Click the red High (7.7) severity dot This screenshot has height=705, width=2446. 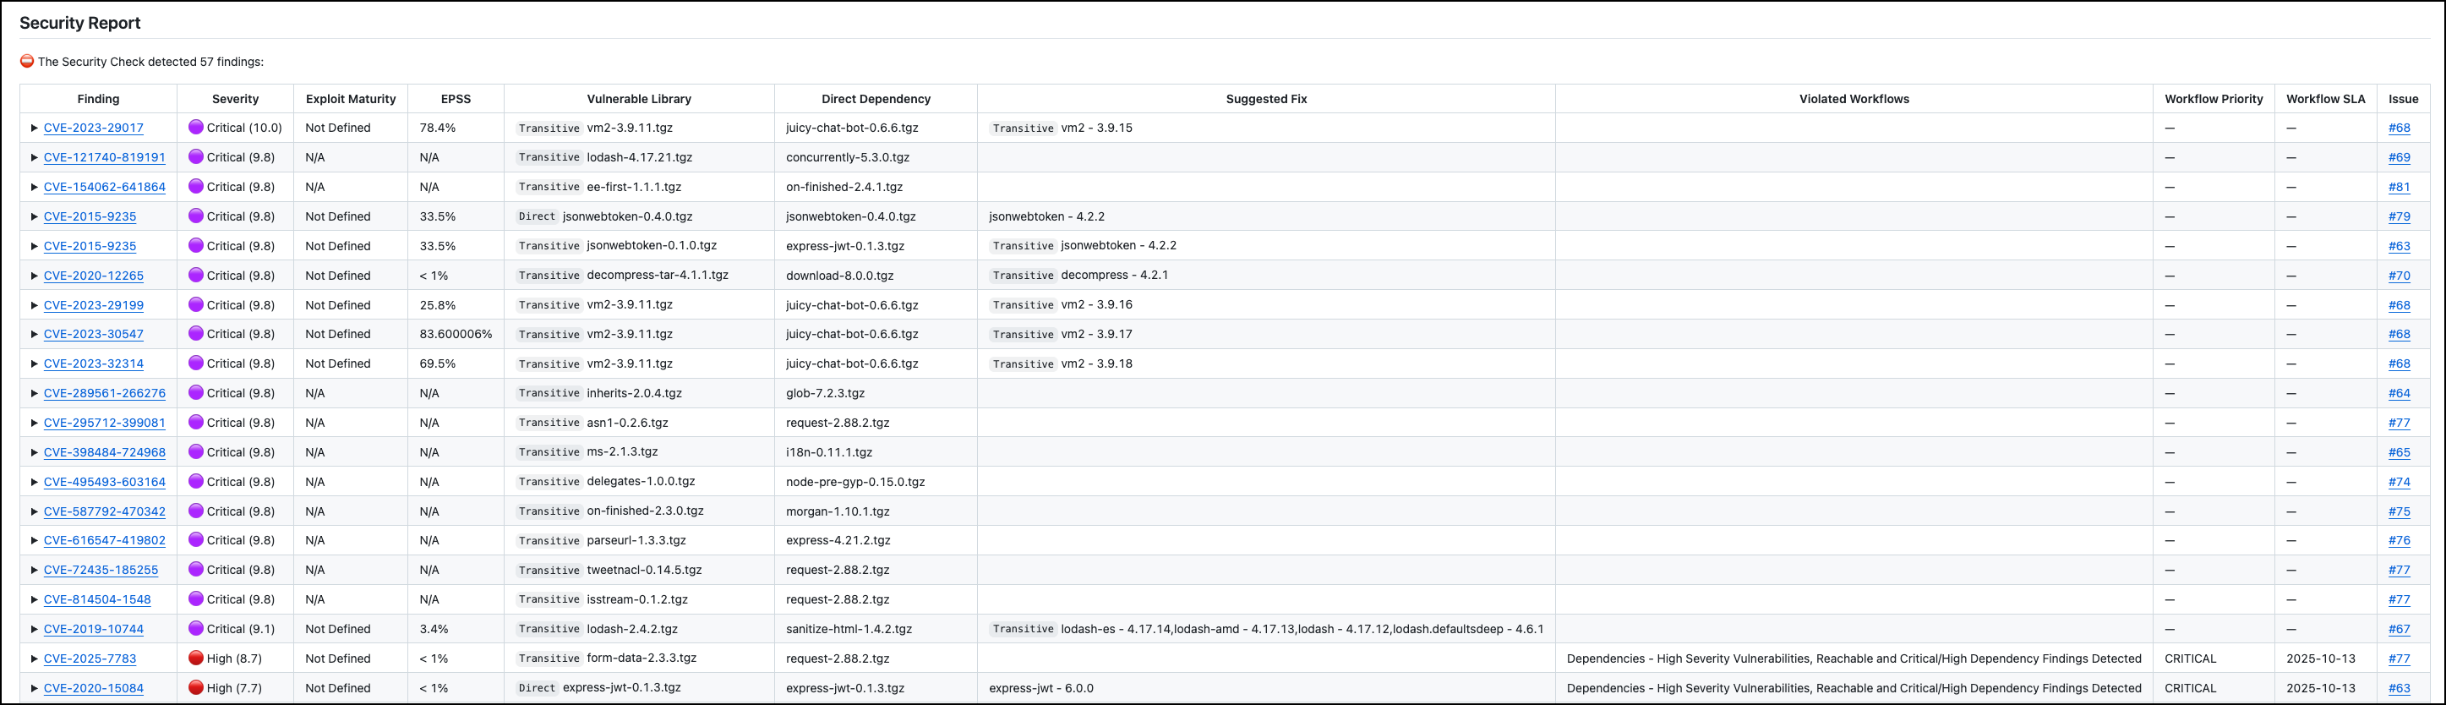195,688
